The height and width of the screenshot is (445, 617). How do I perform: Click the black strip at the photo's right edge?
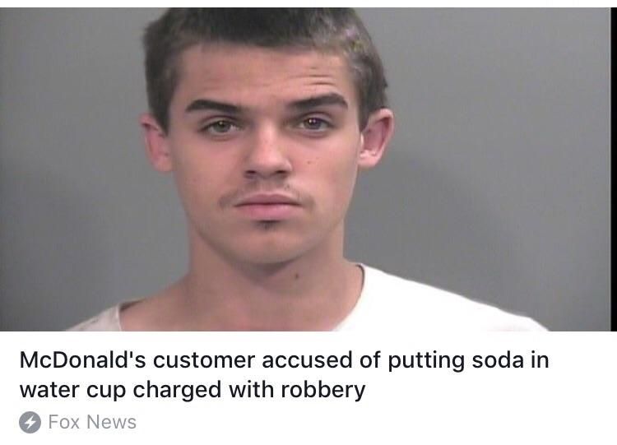pyautogui.click(x=614, y=169)
